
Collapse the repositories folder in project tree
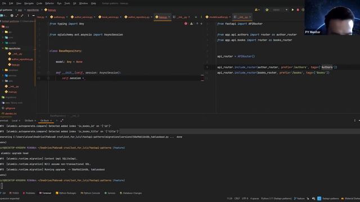pos(3,48)
